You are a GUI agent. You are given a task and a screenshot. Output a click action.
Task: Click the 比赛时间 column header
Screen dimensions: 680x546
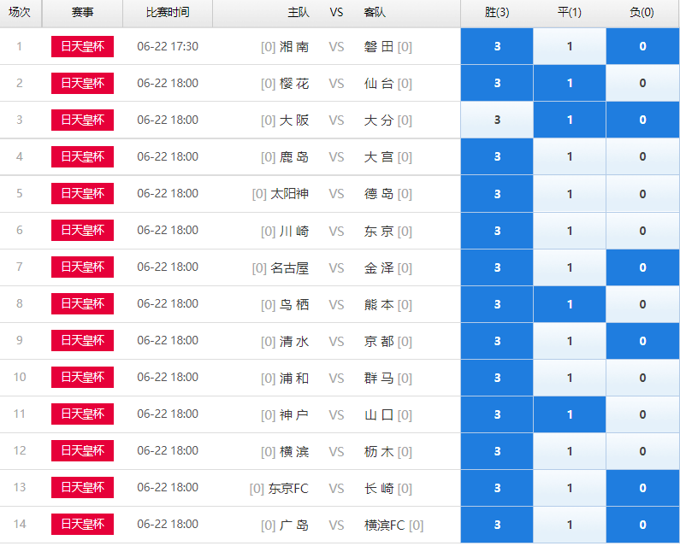tap(168, 12)
